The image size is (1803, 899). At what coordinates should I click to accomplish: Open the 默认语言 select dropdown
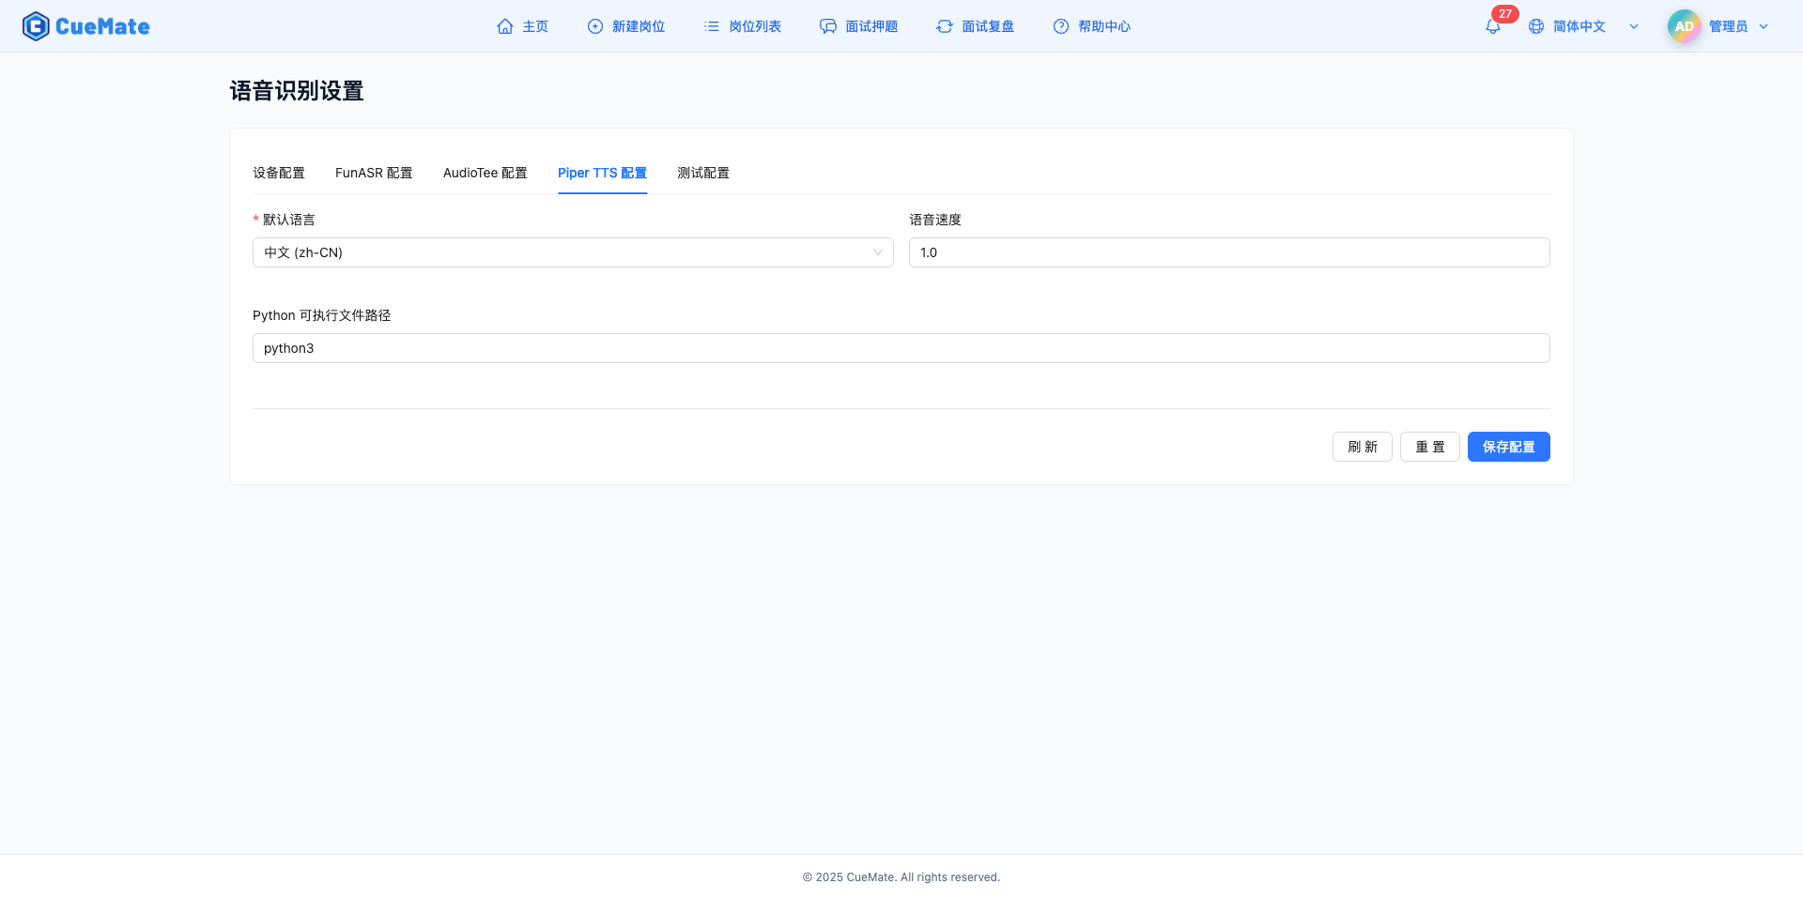tap(573, 252)
